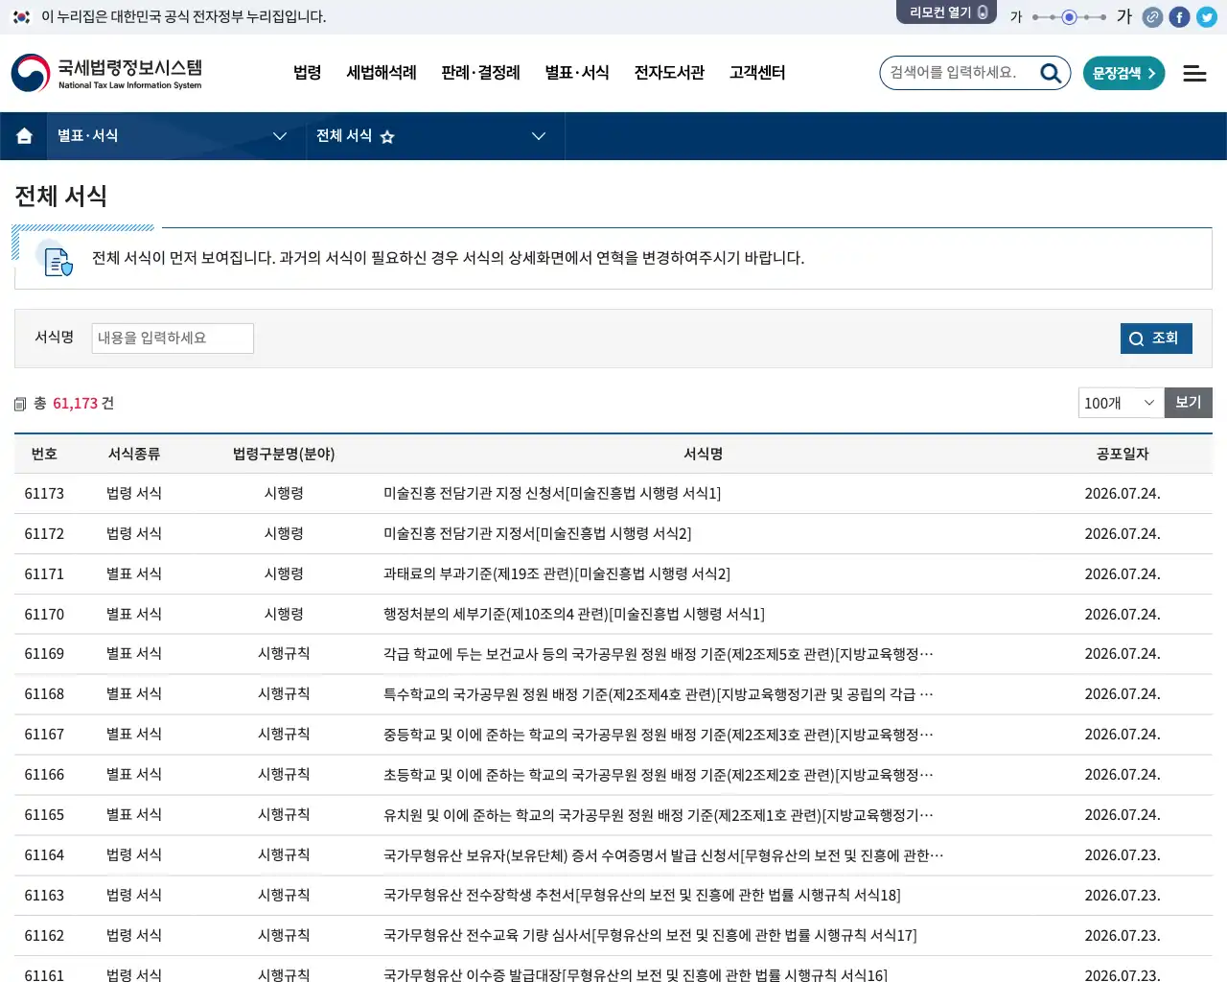Click the magnifier search icon in the header
The height and width of the screenshot is (982, 1227).
pyautogui.click(x=1051, y=73)
